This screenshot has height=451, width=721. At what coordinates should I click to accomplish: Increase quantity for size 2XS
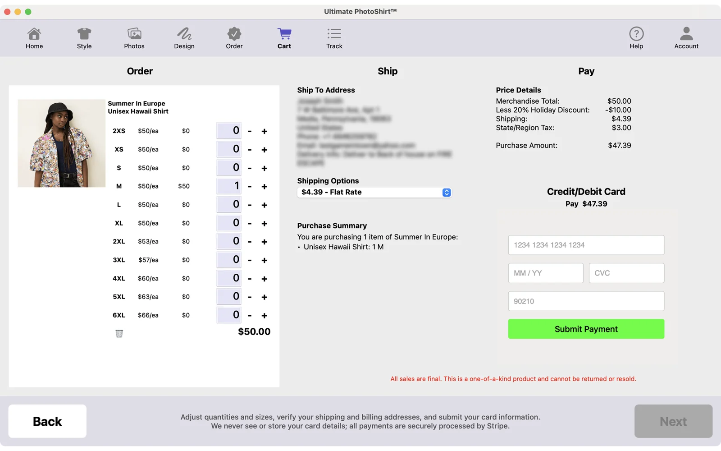[x=265, y=131]
